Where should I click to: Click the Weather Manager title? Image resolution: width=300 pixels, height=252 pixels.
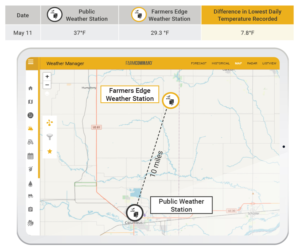(x=65, y=64)
